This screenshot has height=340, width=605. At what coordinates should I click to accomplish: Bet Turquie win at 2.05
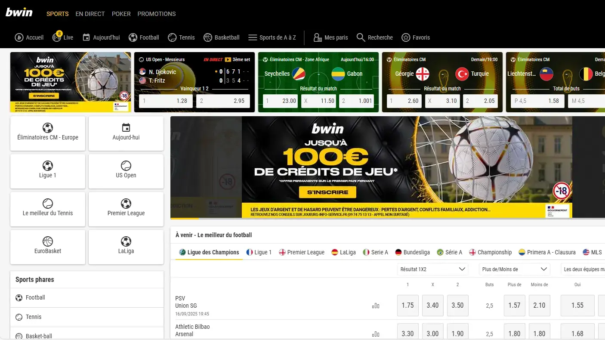tap(480, 101)
